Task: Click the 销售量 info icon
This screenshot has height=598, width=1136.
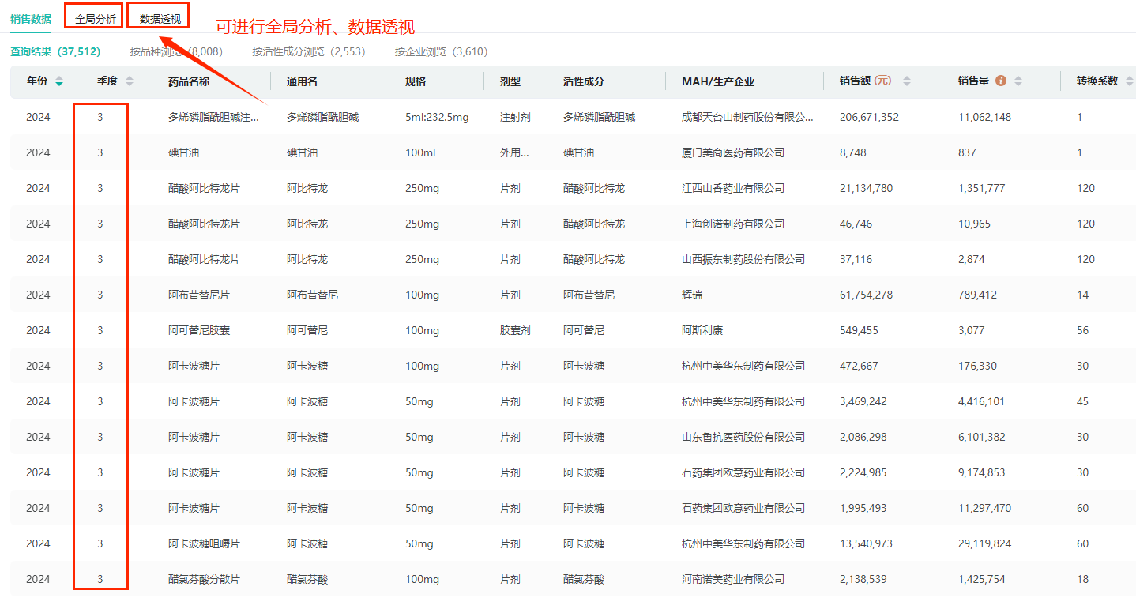Action: [1001, 81]
